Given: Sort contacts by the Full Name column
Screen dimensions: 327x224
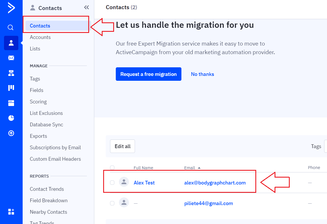Looking at the screenshot, I should pyautogui.click(x=143, y=168).
